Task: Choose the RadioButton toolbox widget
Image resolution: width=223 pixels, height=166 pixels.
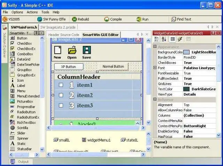Action: click(26, 112)
